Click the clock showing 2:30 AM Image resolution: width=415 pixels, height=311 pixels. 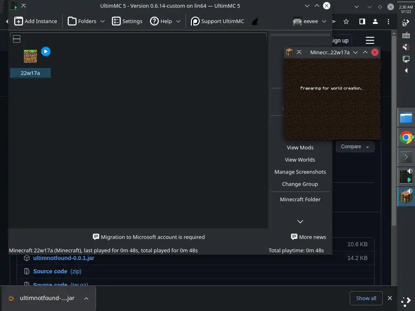406,9
